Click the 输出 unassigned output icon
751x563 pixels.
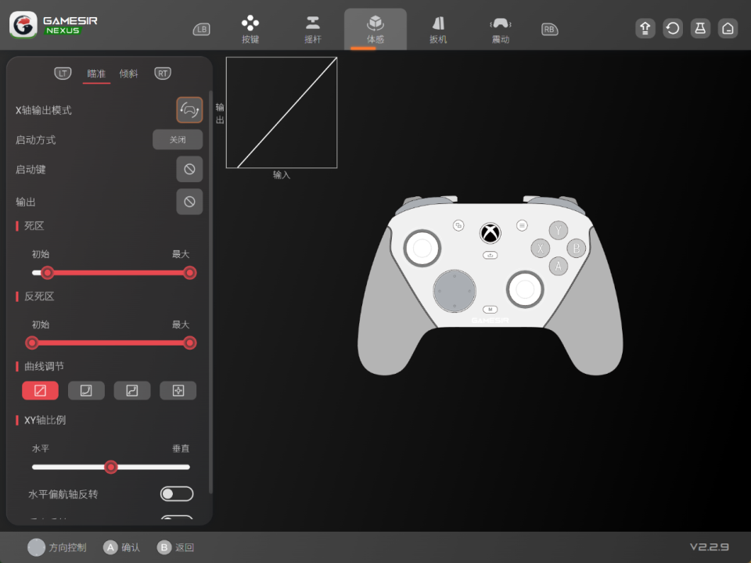pos(189,202)
